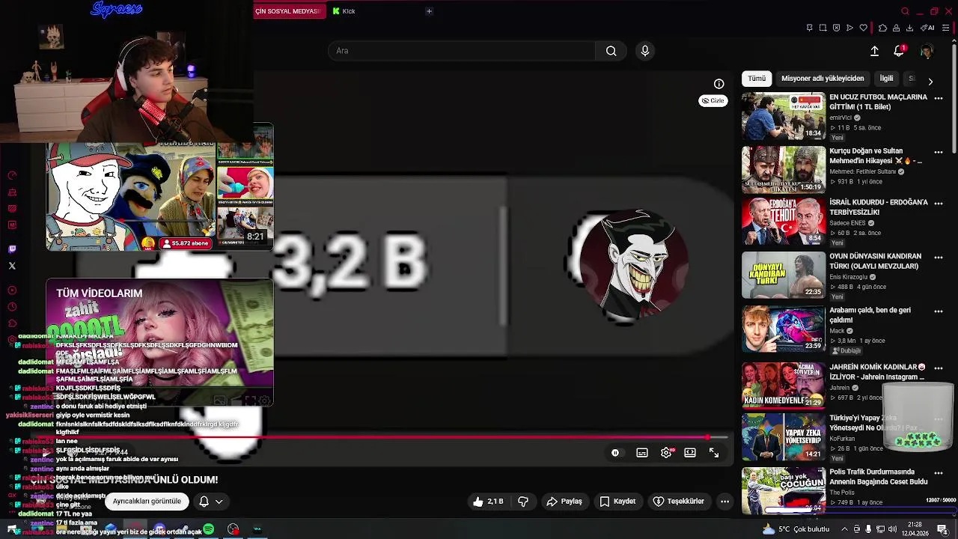Select the İlgili filter chip
The image size is (958, 539).
coord(886,79)
